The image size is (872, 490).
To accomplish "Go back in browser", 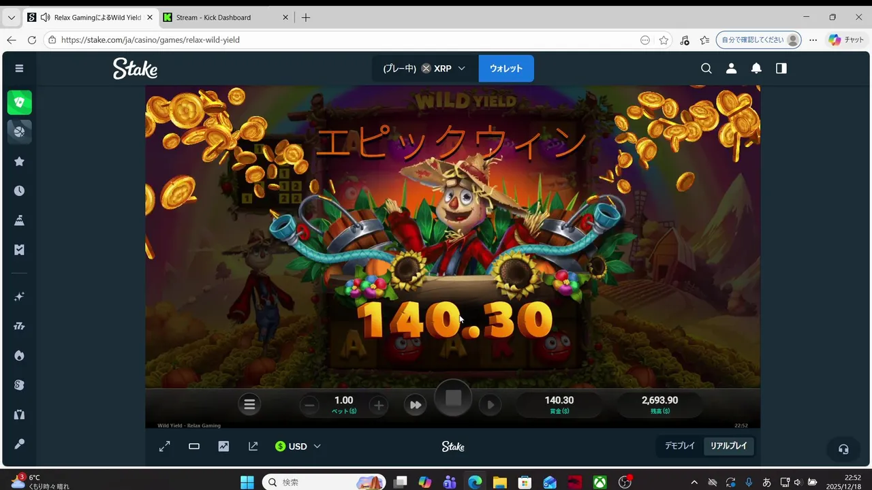I will point(11,40).
